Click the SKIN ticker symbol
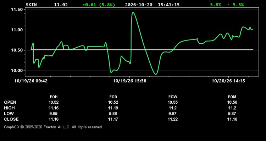 (31, 5)
